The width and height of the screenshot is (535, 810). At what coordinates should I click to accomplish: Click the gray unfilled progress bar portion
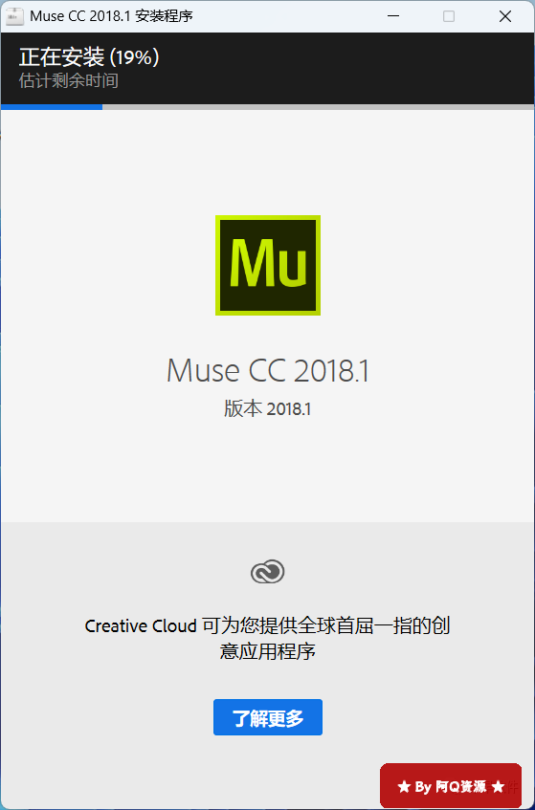[x=318, y=107]
